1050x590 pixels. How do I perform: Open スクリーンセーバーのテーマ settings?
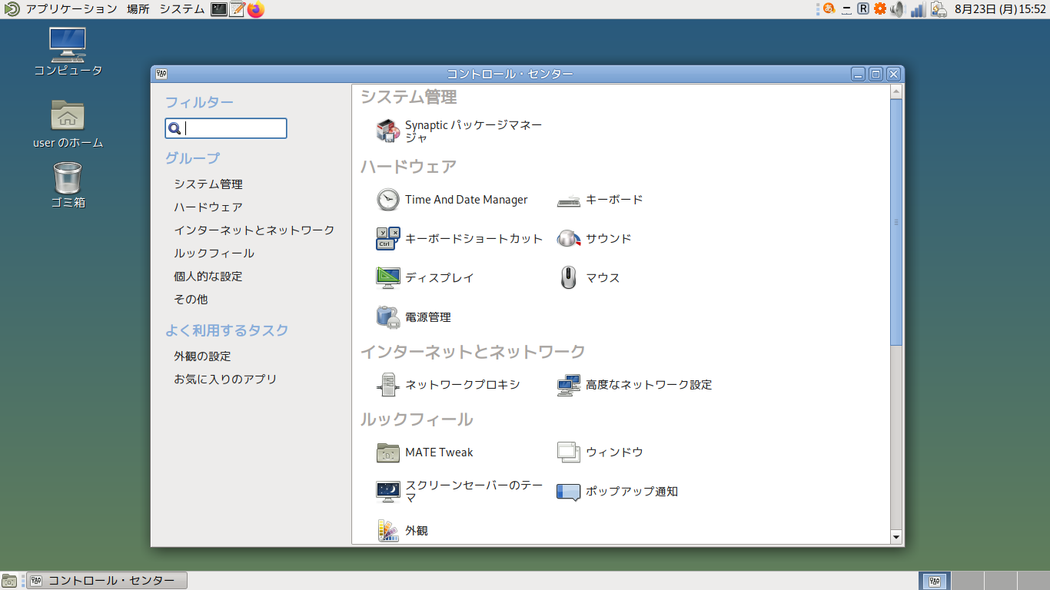point(460,492)
